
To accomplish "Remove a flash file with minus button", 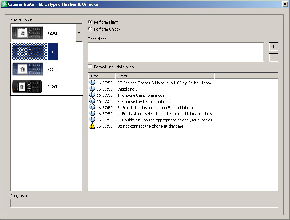I will (273, 58).
